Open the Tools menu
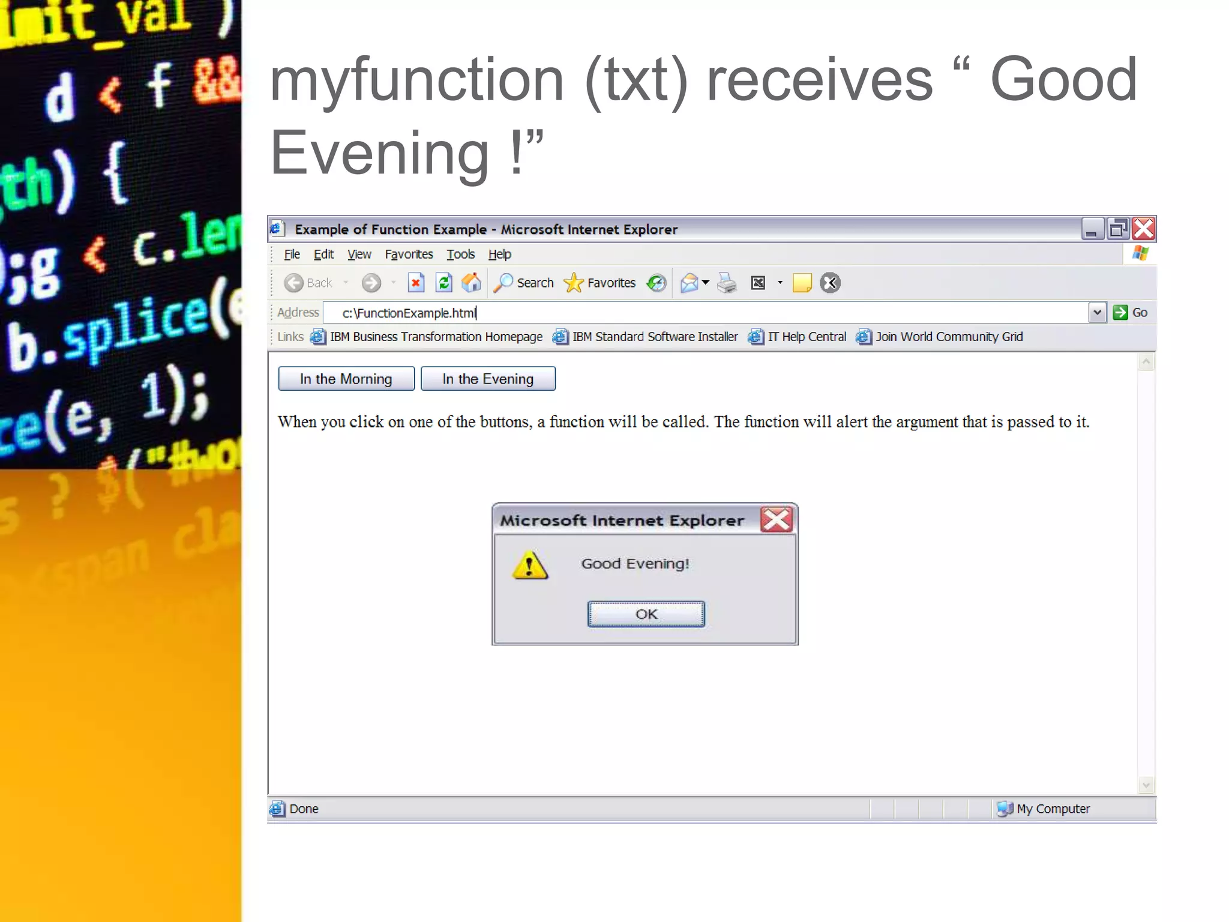 click(x=461, y=255)
